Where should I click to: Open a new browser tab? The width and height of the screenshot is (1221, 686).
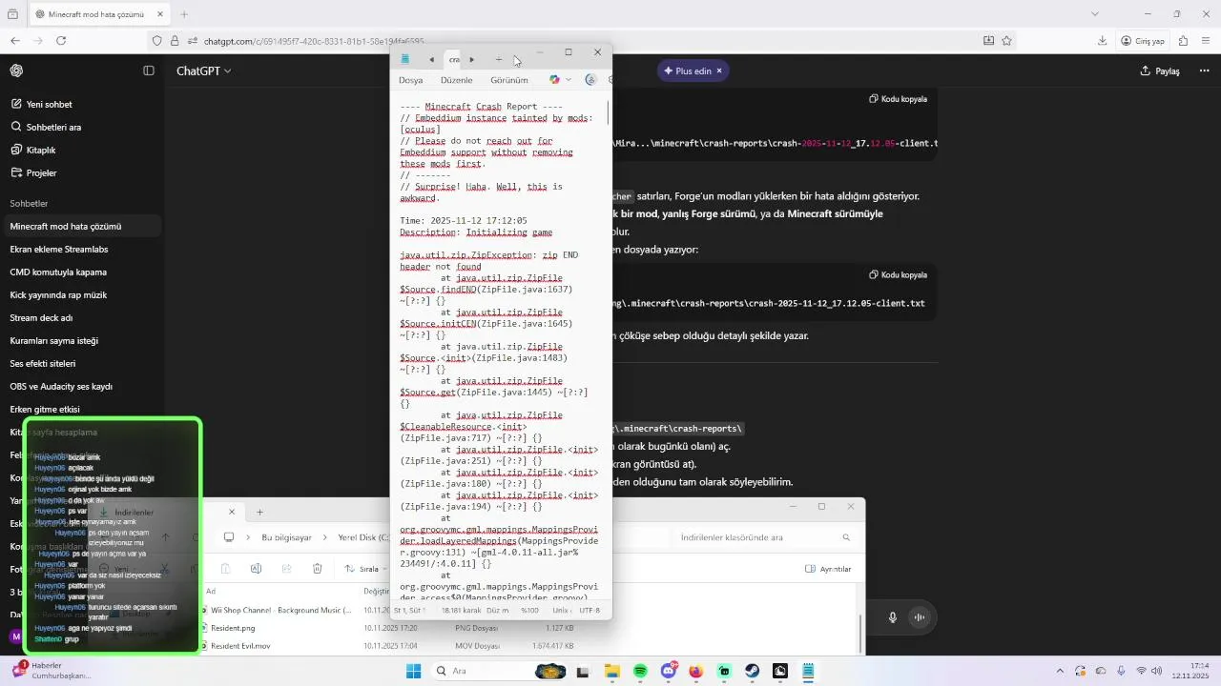tap(184, 14)
